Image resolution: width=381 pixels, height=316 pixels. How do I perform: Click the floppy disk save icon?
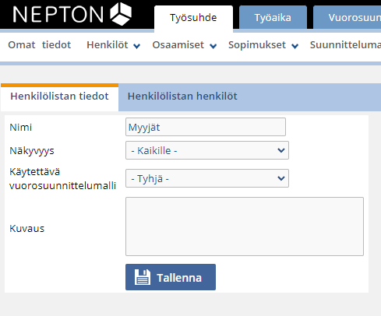click(x=143, y=277)
